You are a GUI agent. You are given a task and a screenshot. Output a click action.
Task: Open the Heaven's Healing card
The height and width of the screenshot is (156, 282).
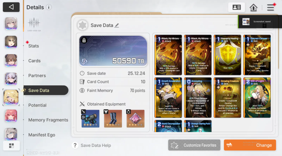pos(228,55)
